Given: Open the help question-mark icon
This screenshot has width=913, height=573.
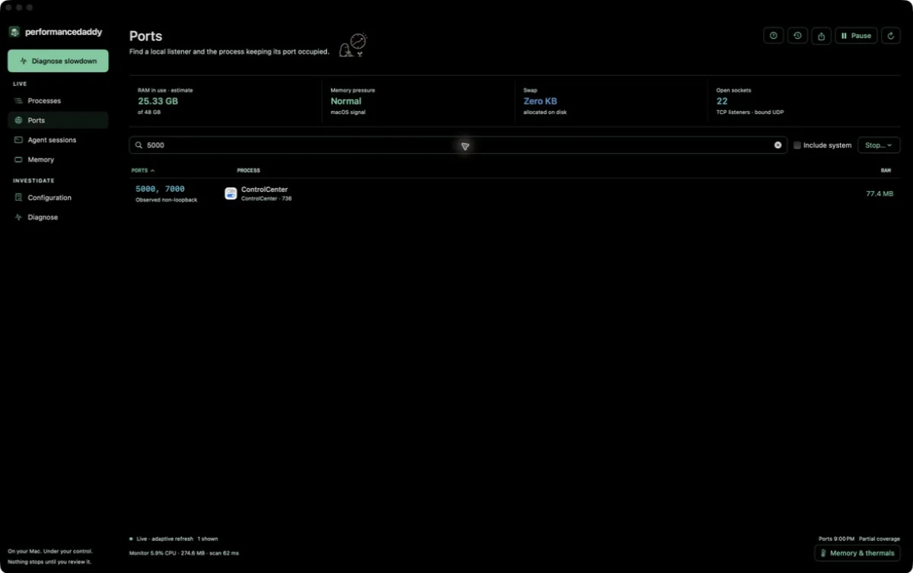Looking at the screenshot, I should click(x=773, y=36).
